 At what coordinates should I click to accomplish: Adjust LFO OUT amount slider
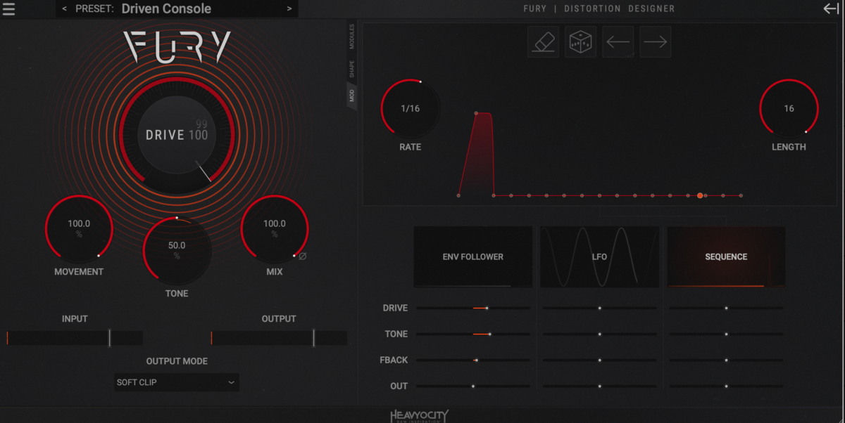[x=599, y=386]
